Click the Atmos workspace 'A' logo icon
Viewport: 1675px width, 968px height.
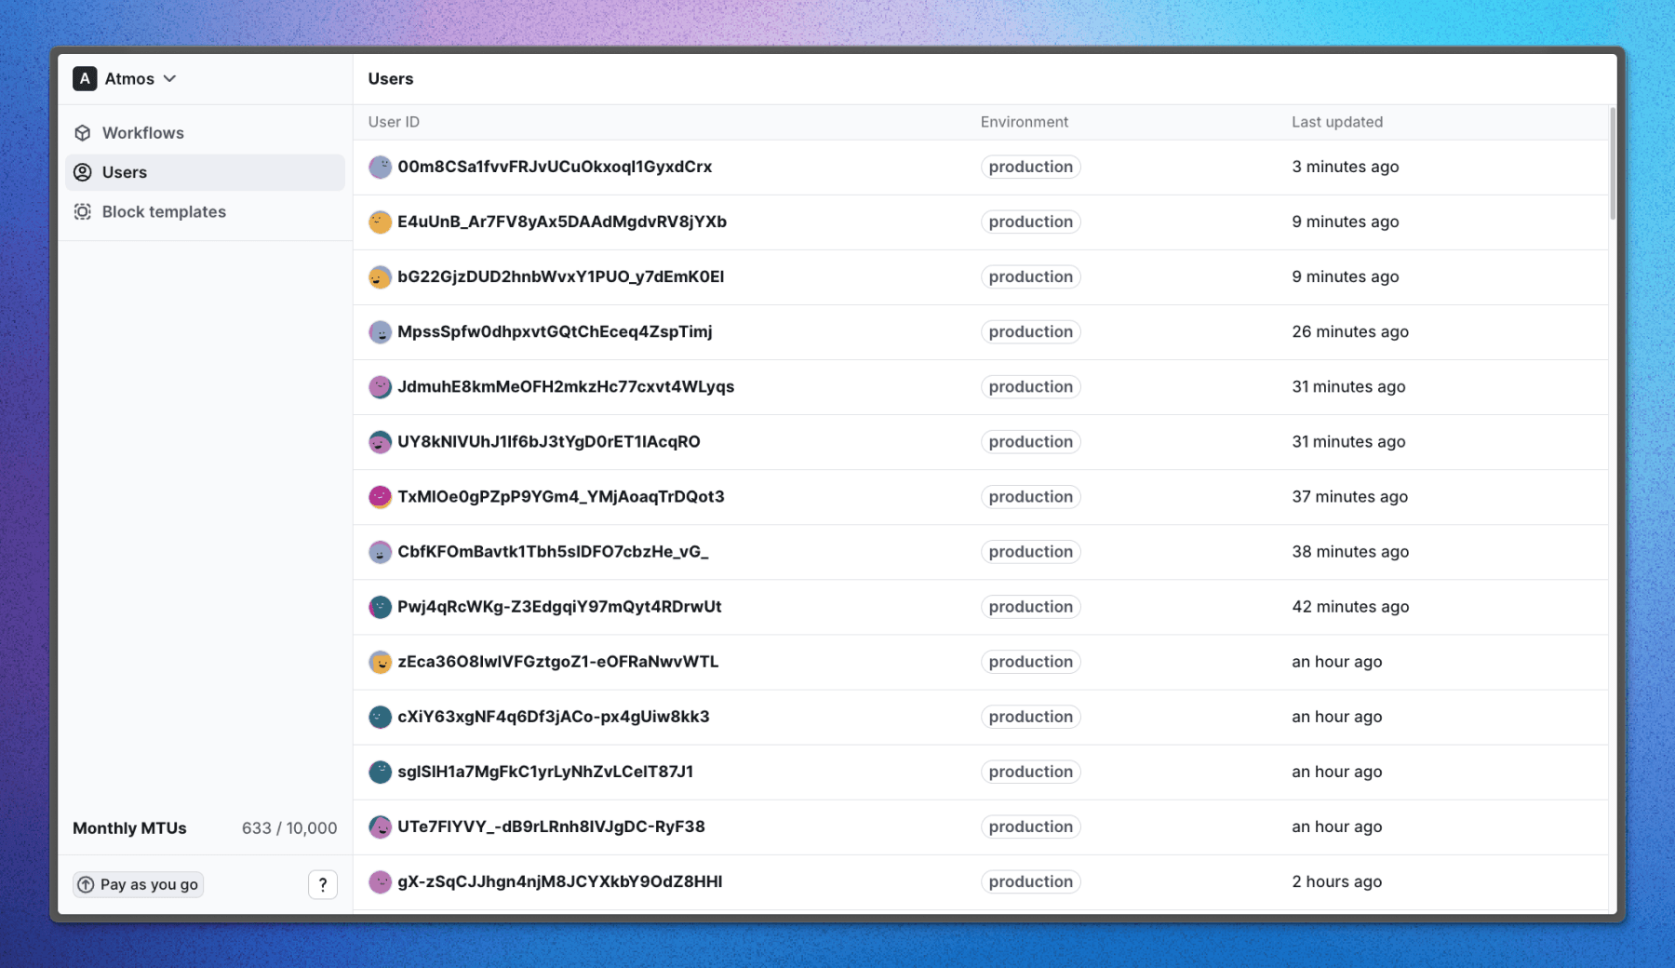(84, 78)
